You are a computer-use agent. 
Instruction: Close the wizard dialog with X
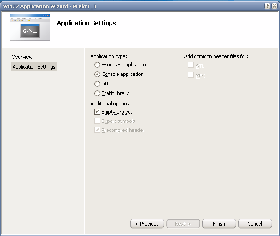(x=275, y=6)
